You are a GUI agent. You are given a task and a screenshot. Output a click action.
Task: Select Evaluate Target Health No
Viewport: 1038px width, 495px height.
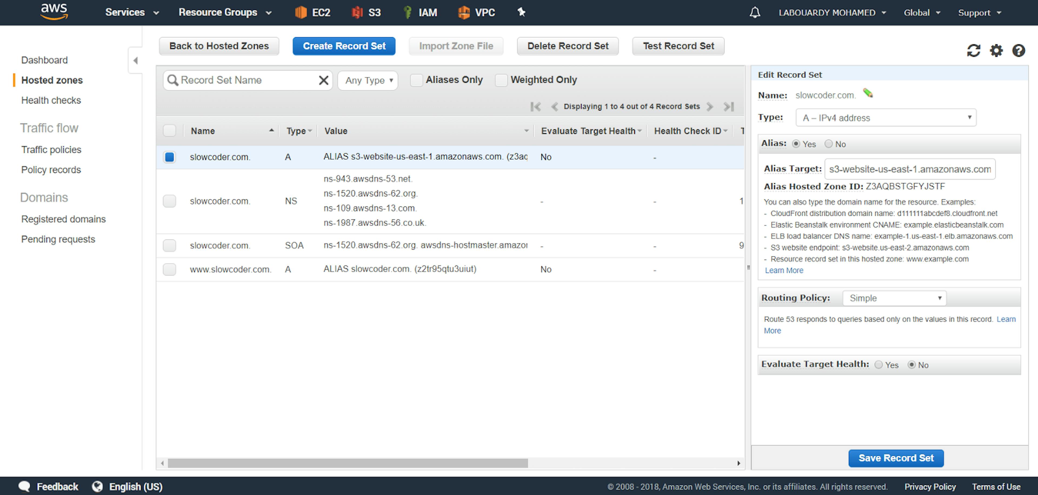(x=911, y=364)
